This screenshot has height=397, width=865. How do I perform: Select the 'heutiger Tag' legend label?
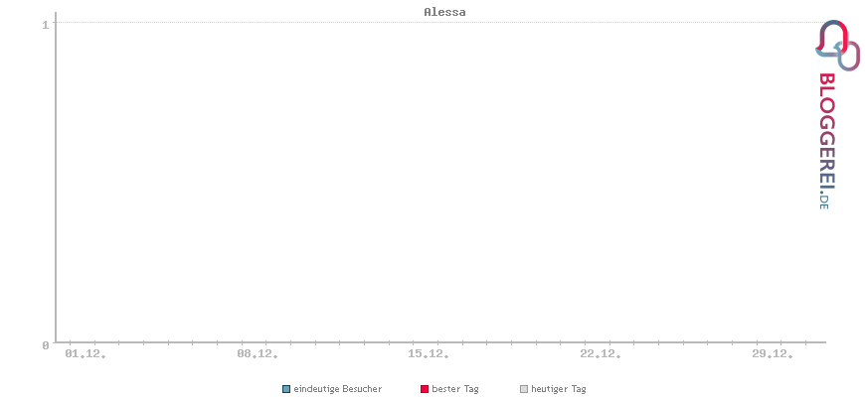pos(559,389)
